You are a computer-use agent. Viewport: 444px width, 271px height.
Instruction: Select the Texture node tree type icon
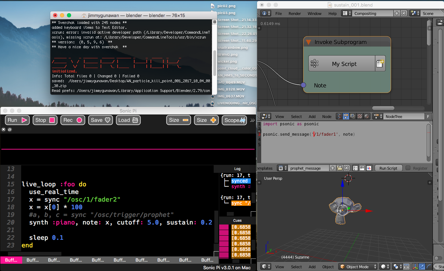(360, 117)
